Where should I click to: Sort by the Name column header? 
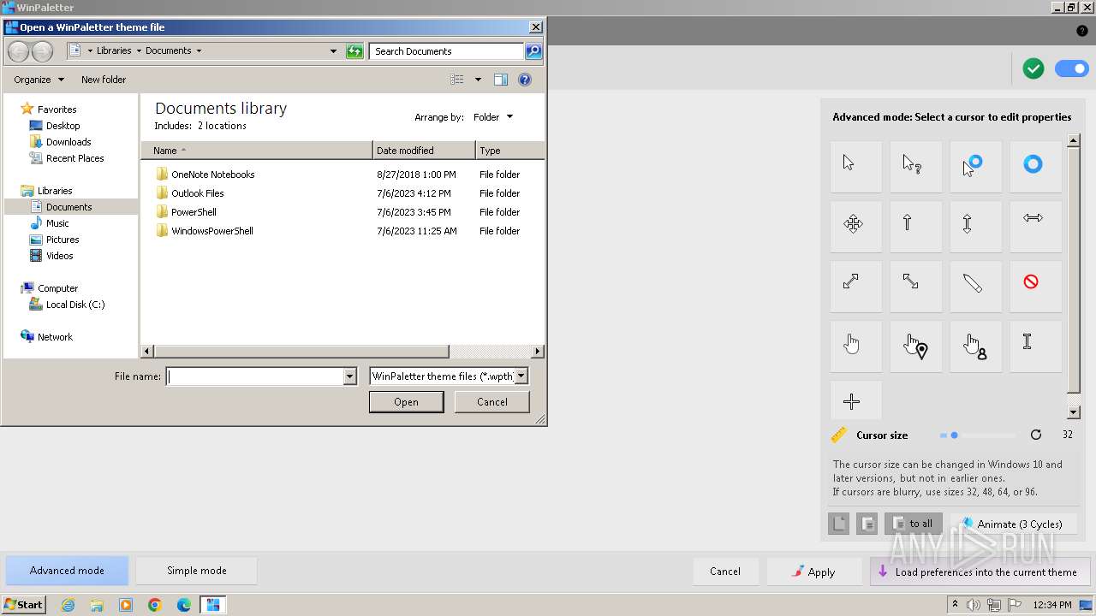(257, 151)
